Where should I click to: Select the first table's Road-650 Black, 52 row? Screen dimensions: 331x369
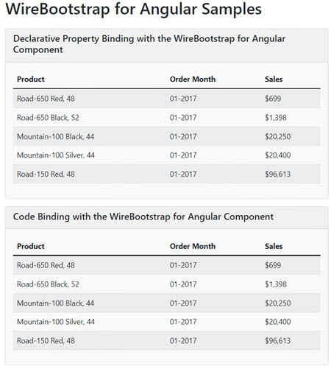point(167,118)
